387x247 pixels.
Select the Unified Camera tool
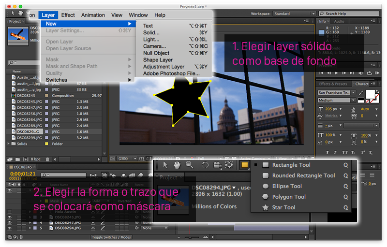click(217, 165)
